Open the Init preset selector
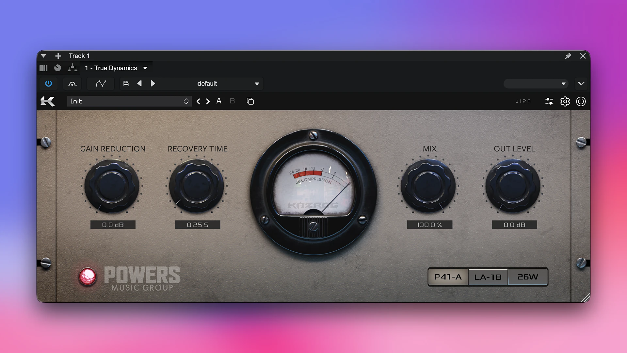Screen dimensions: 627x353 click(x=129, y=101)
